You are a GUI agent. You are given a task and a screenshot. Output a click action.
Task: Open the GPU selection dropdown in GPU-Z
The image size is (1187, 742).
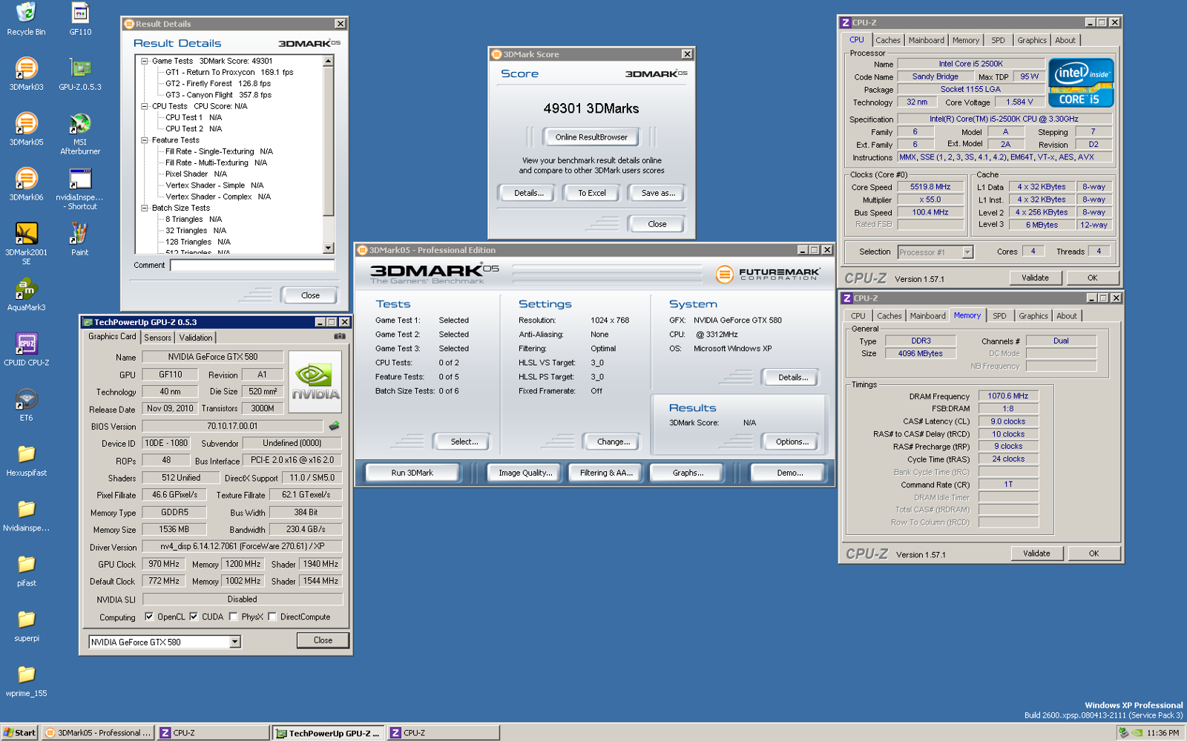[x=235, y=642]
